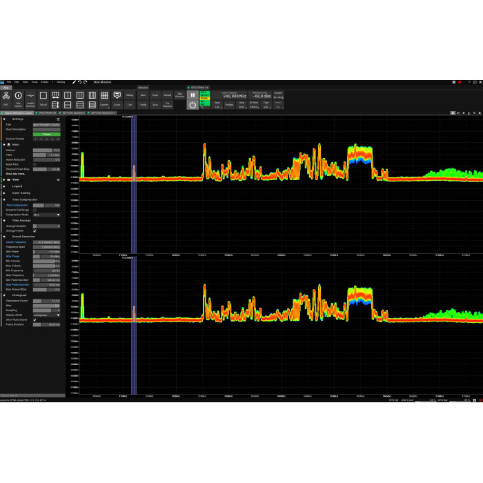
Task: Expand the Legend section
Action: [14, 186]
